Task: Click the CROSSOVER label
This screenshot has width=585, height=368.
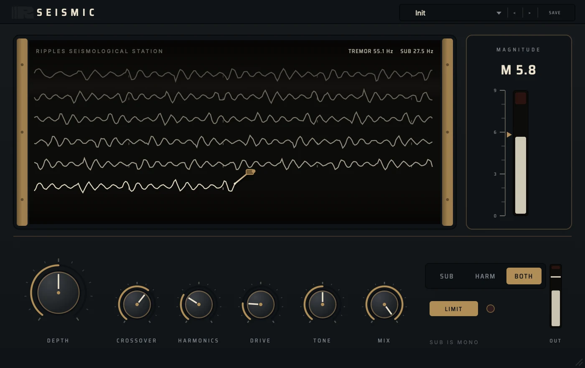Action: 137,340
